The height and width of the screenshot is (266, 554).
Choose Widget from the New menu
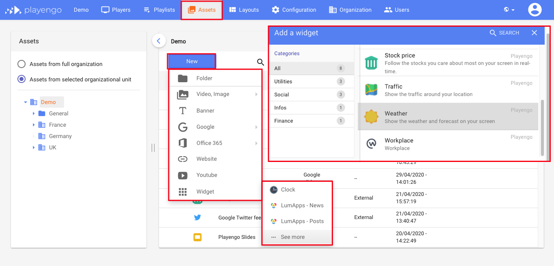(215, 192)
